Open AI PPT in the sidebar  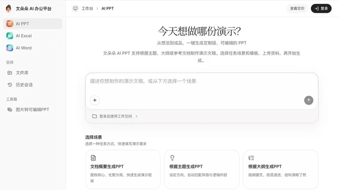(x=33, y=24)
